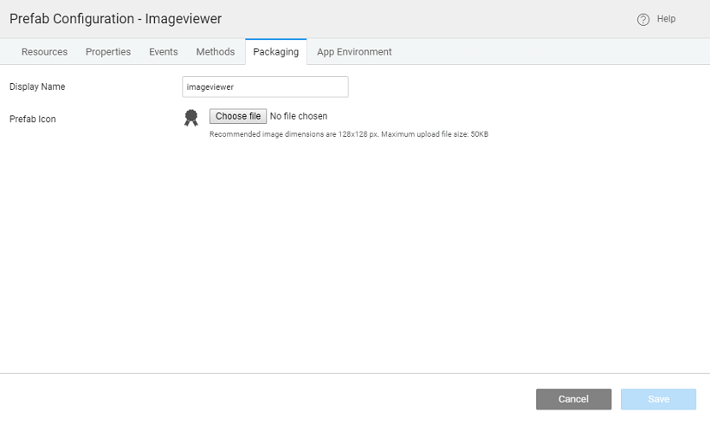Go to the Events tab
Screen dimensions: 710x425
coord(164,52)
